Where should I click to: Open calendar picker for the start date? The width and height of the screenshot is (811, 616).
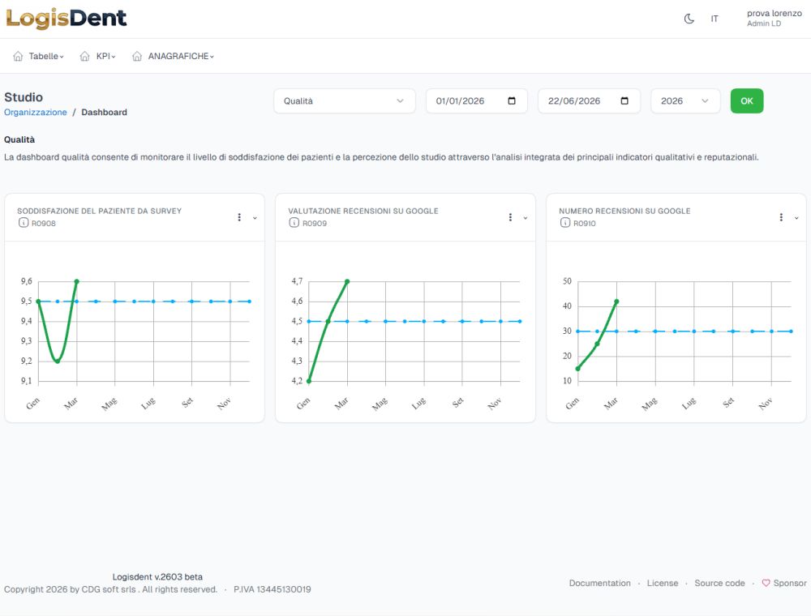(512, 101)
